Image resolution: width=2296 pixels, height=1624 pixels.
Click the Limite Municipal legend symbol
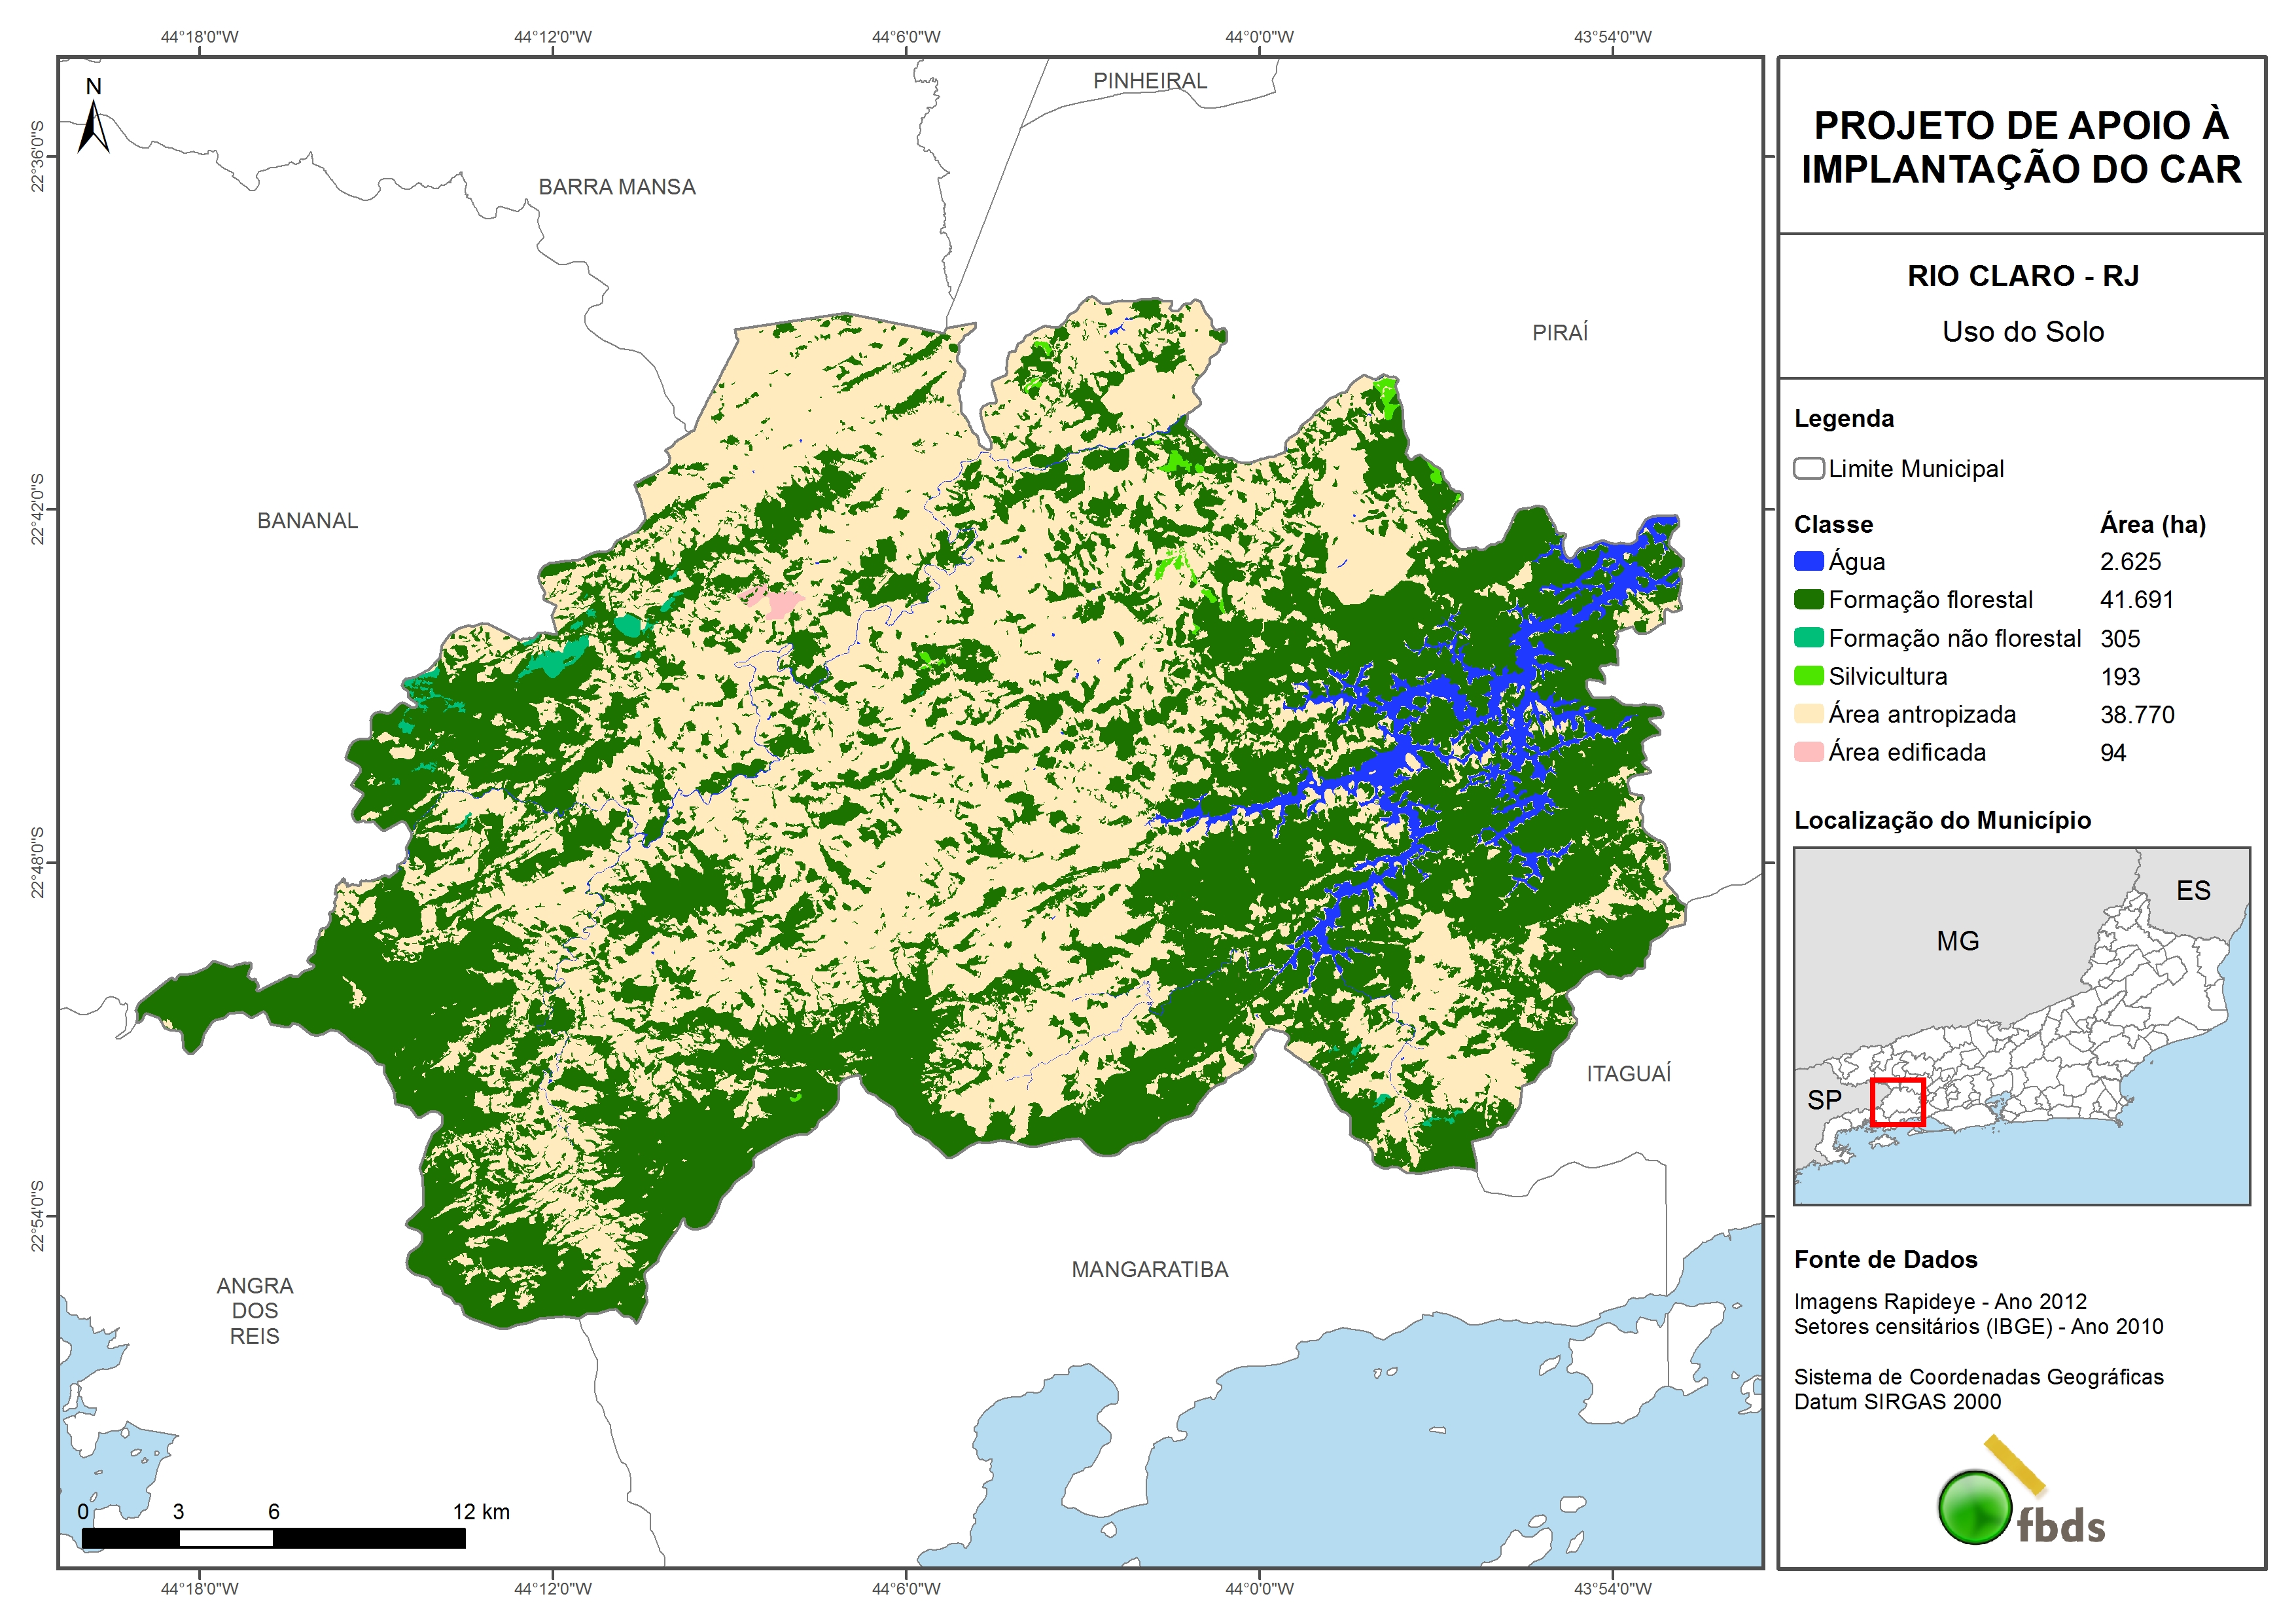[x=1808, y=468]
